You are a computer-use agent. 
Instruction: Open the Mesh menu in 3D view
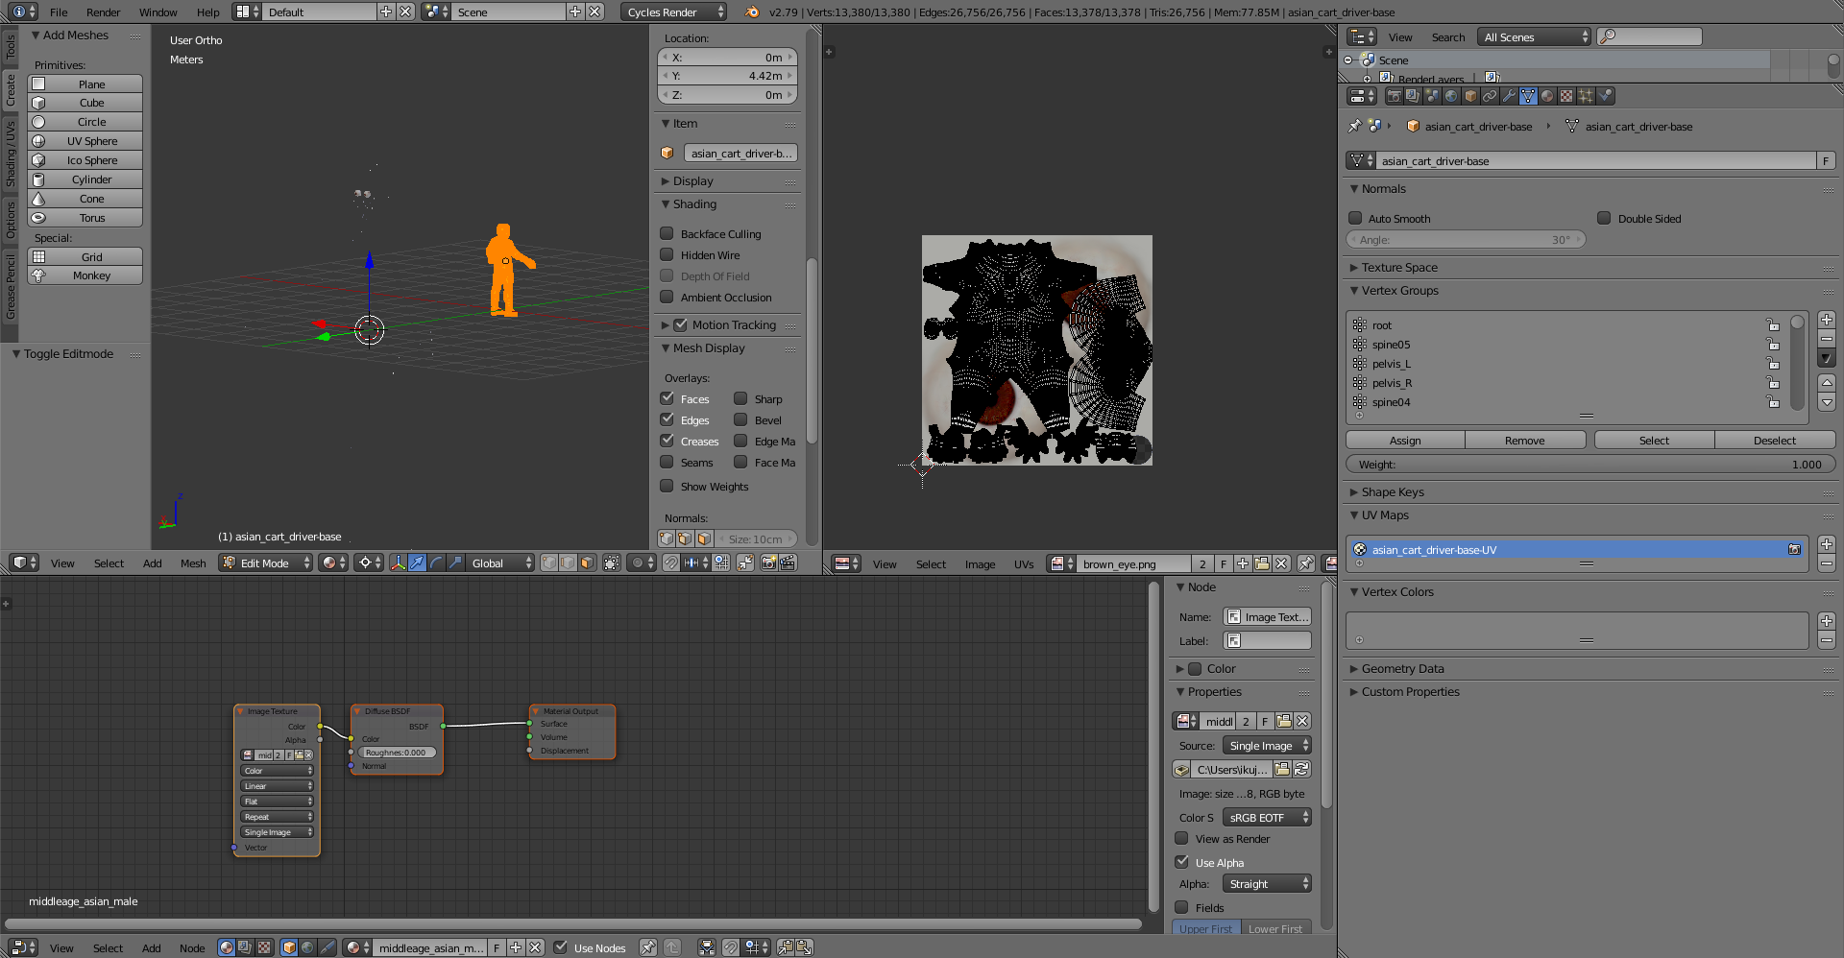192,563
